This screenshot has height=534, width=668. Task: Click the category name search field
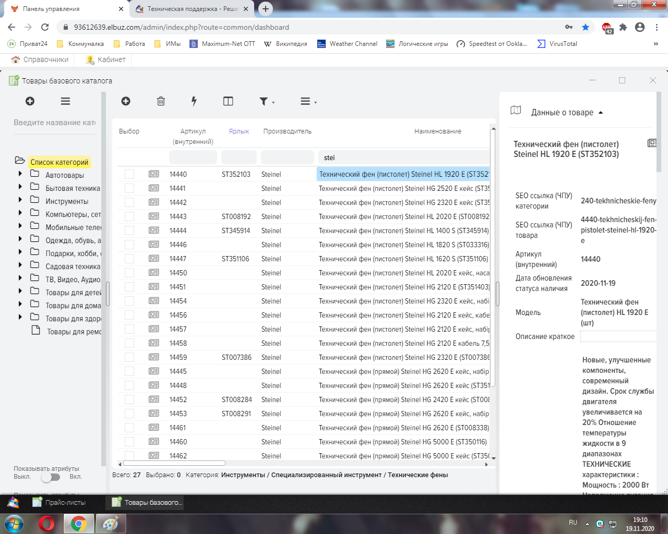coord(55,123)
